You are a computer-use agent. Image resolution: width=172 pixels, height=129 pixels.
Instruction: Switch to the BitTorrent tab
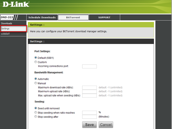(73, 17)
